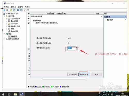Increase volume size with spinner up arrow
The image size is (129, 96).
(77, 47)
